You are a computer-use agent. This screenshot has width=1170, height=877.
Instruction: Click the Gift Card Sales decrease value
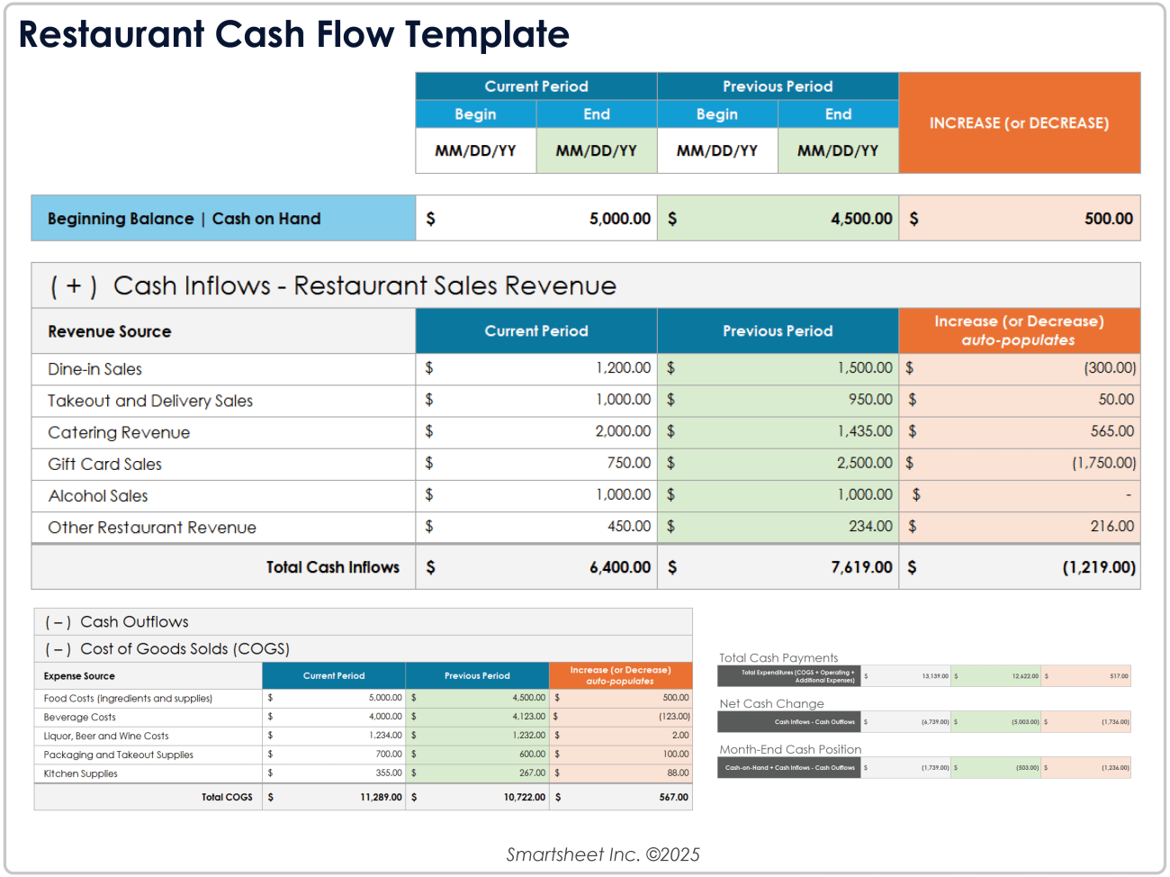1103,463
